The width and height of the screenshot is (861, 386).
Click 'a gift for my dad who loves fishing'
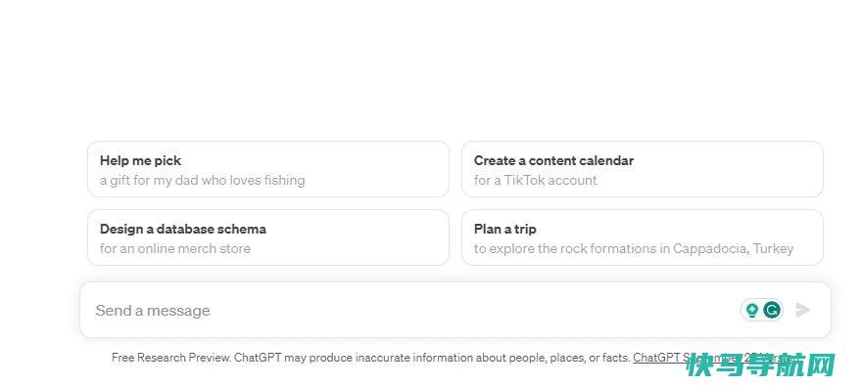click(x=202, y=180)
